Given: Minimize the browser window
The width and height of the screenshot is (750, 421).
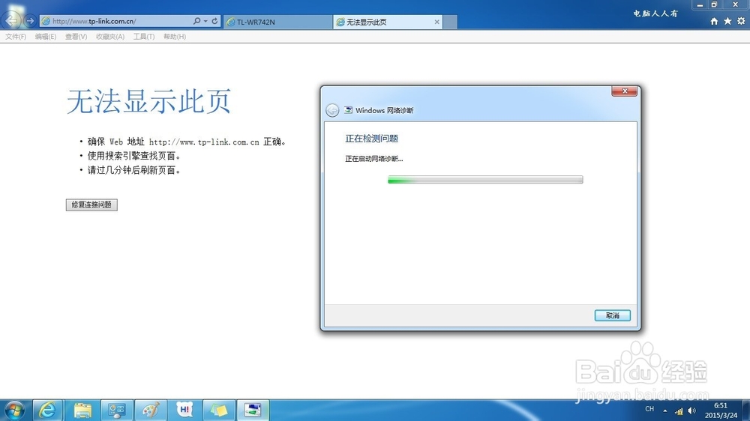Looking at the screenshot, I should [699, 4].
